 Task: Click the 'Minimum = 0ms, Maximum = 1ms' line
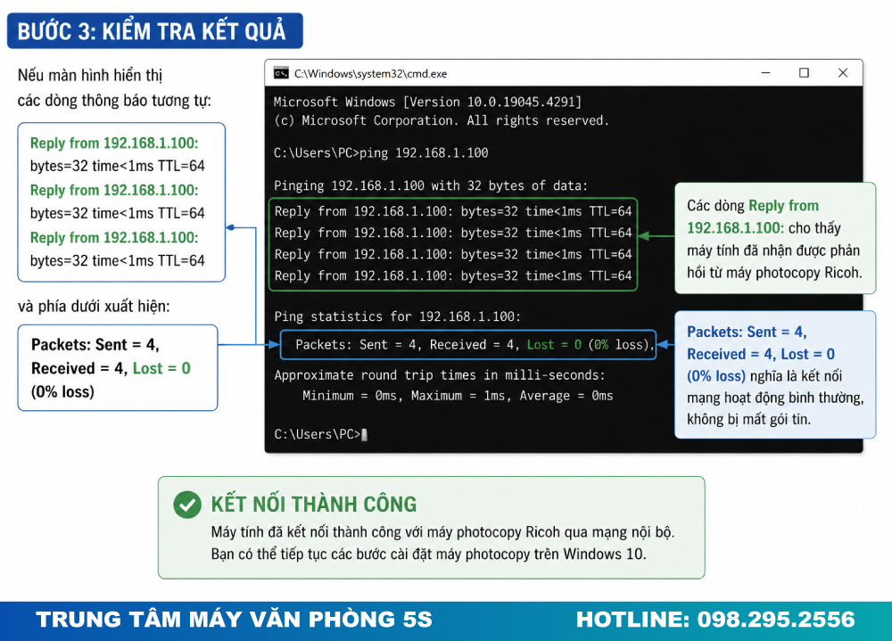point(458,396)
